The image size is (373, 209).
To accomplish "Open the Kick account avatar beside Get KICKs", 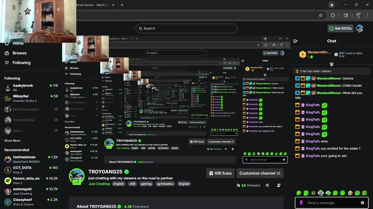I will (x=359, y=28).
